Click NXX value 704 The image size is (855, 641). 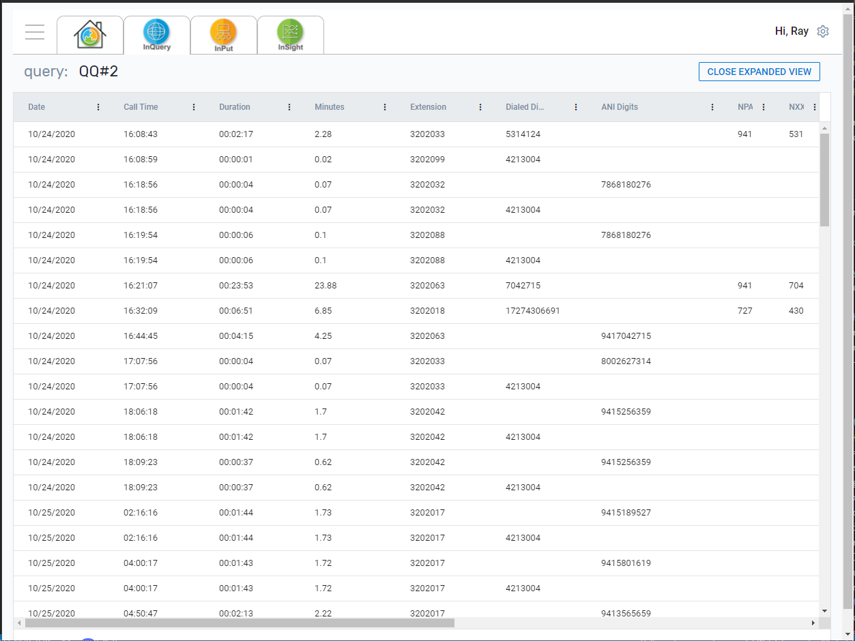pos(796,286)
